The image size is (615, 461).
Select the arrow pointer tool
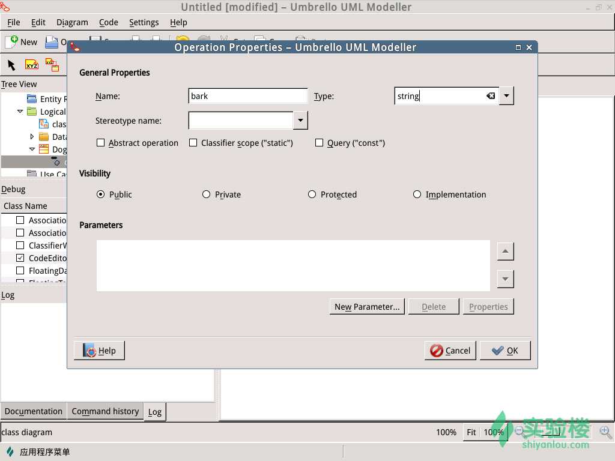[x=11, y=65]
